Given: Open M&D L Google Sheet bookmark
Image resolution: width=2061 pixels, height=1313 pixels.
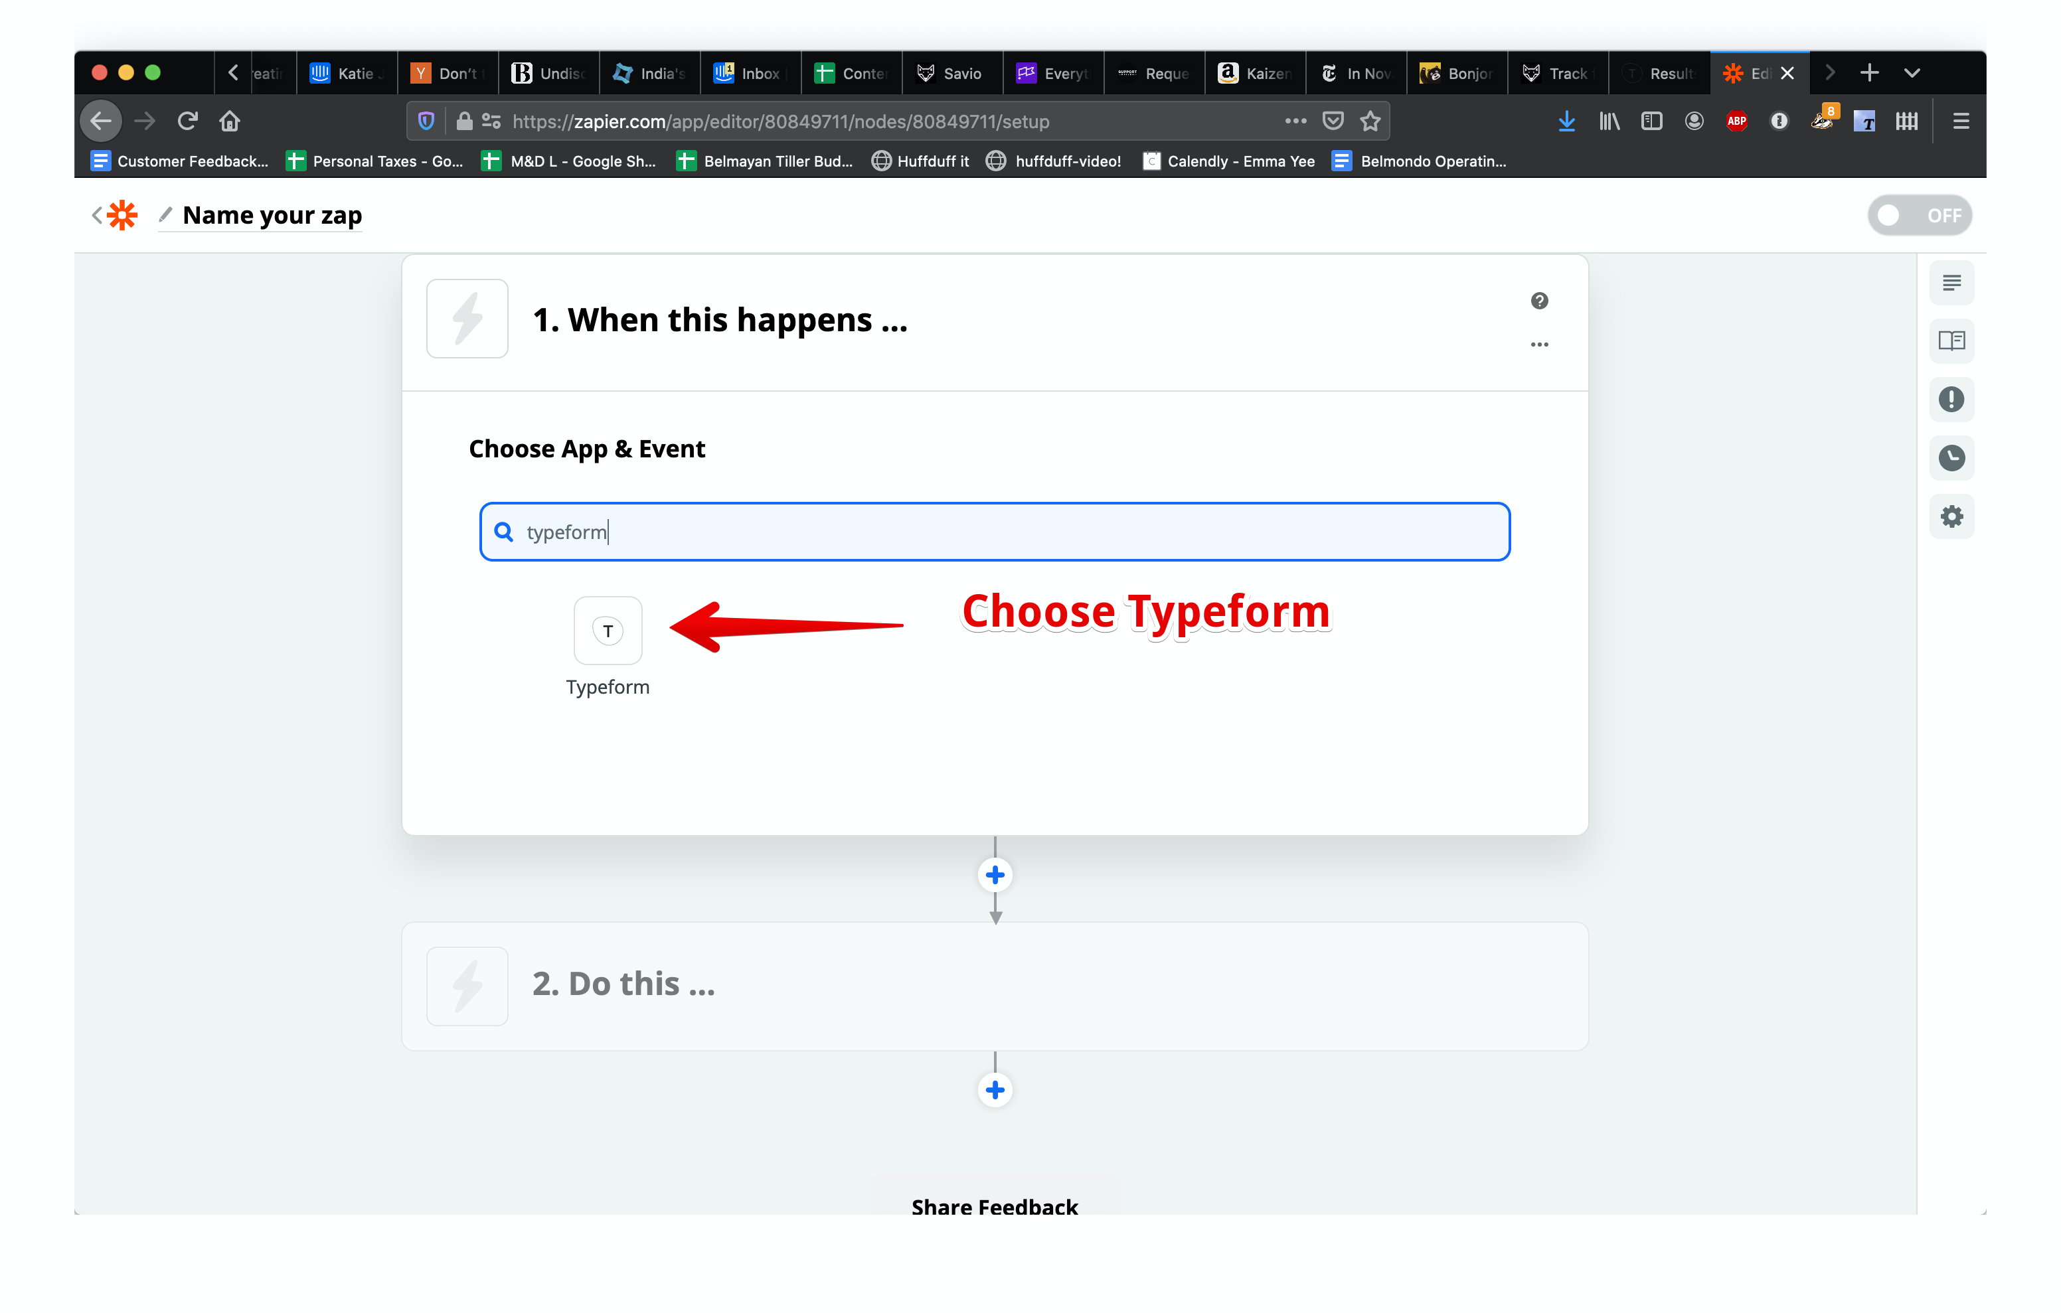Looking at the screenshot, I should [x=569, y=161].
